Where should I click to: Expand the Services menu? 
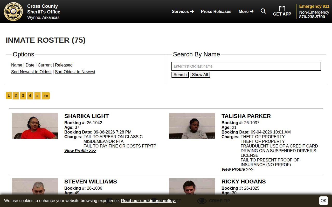183,11
